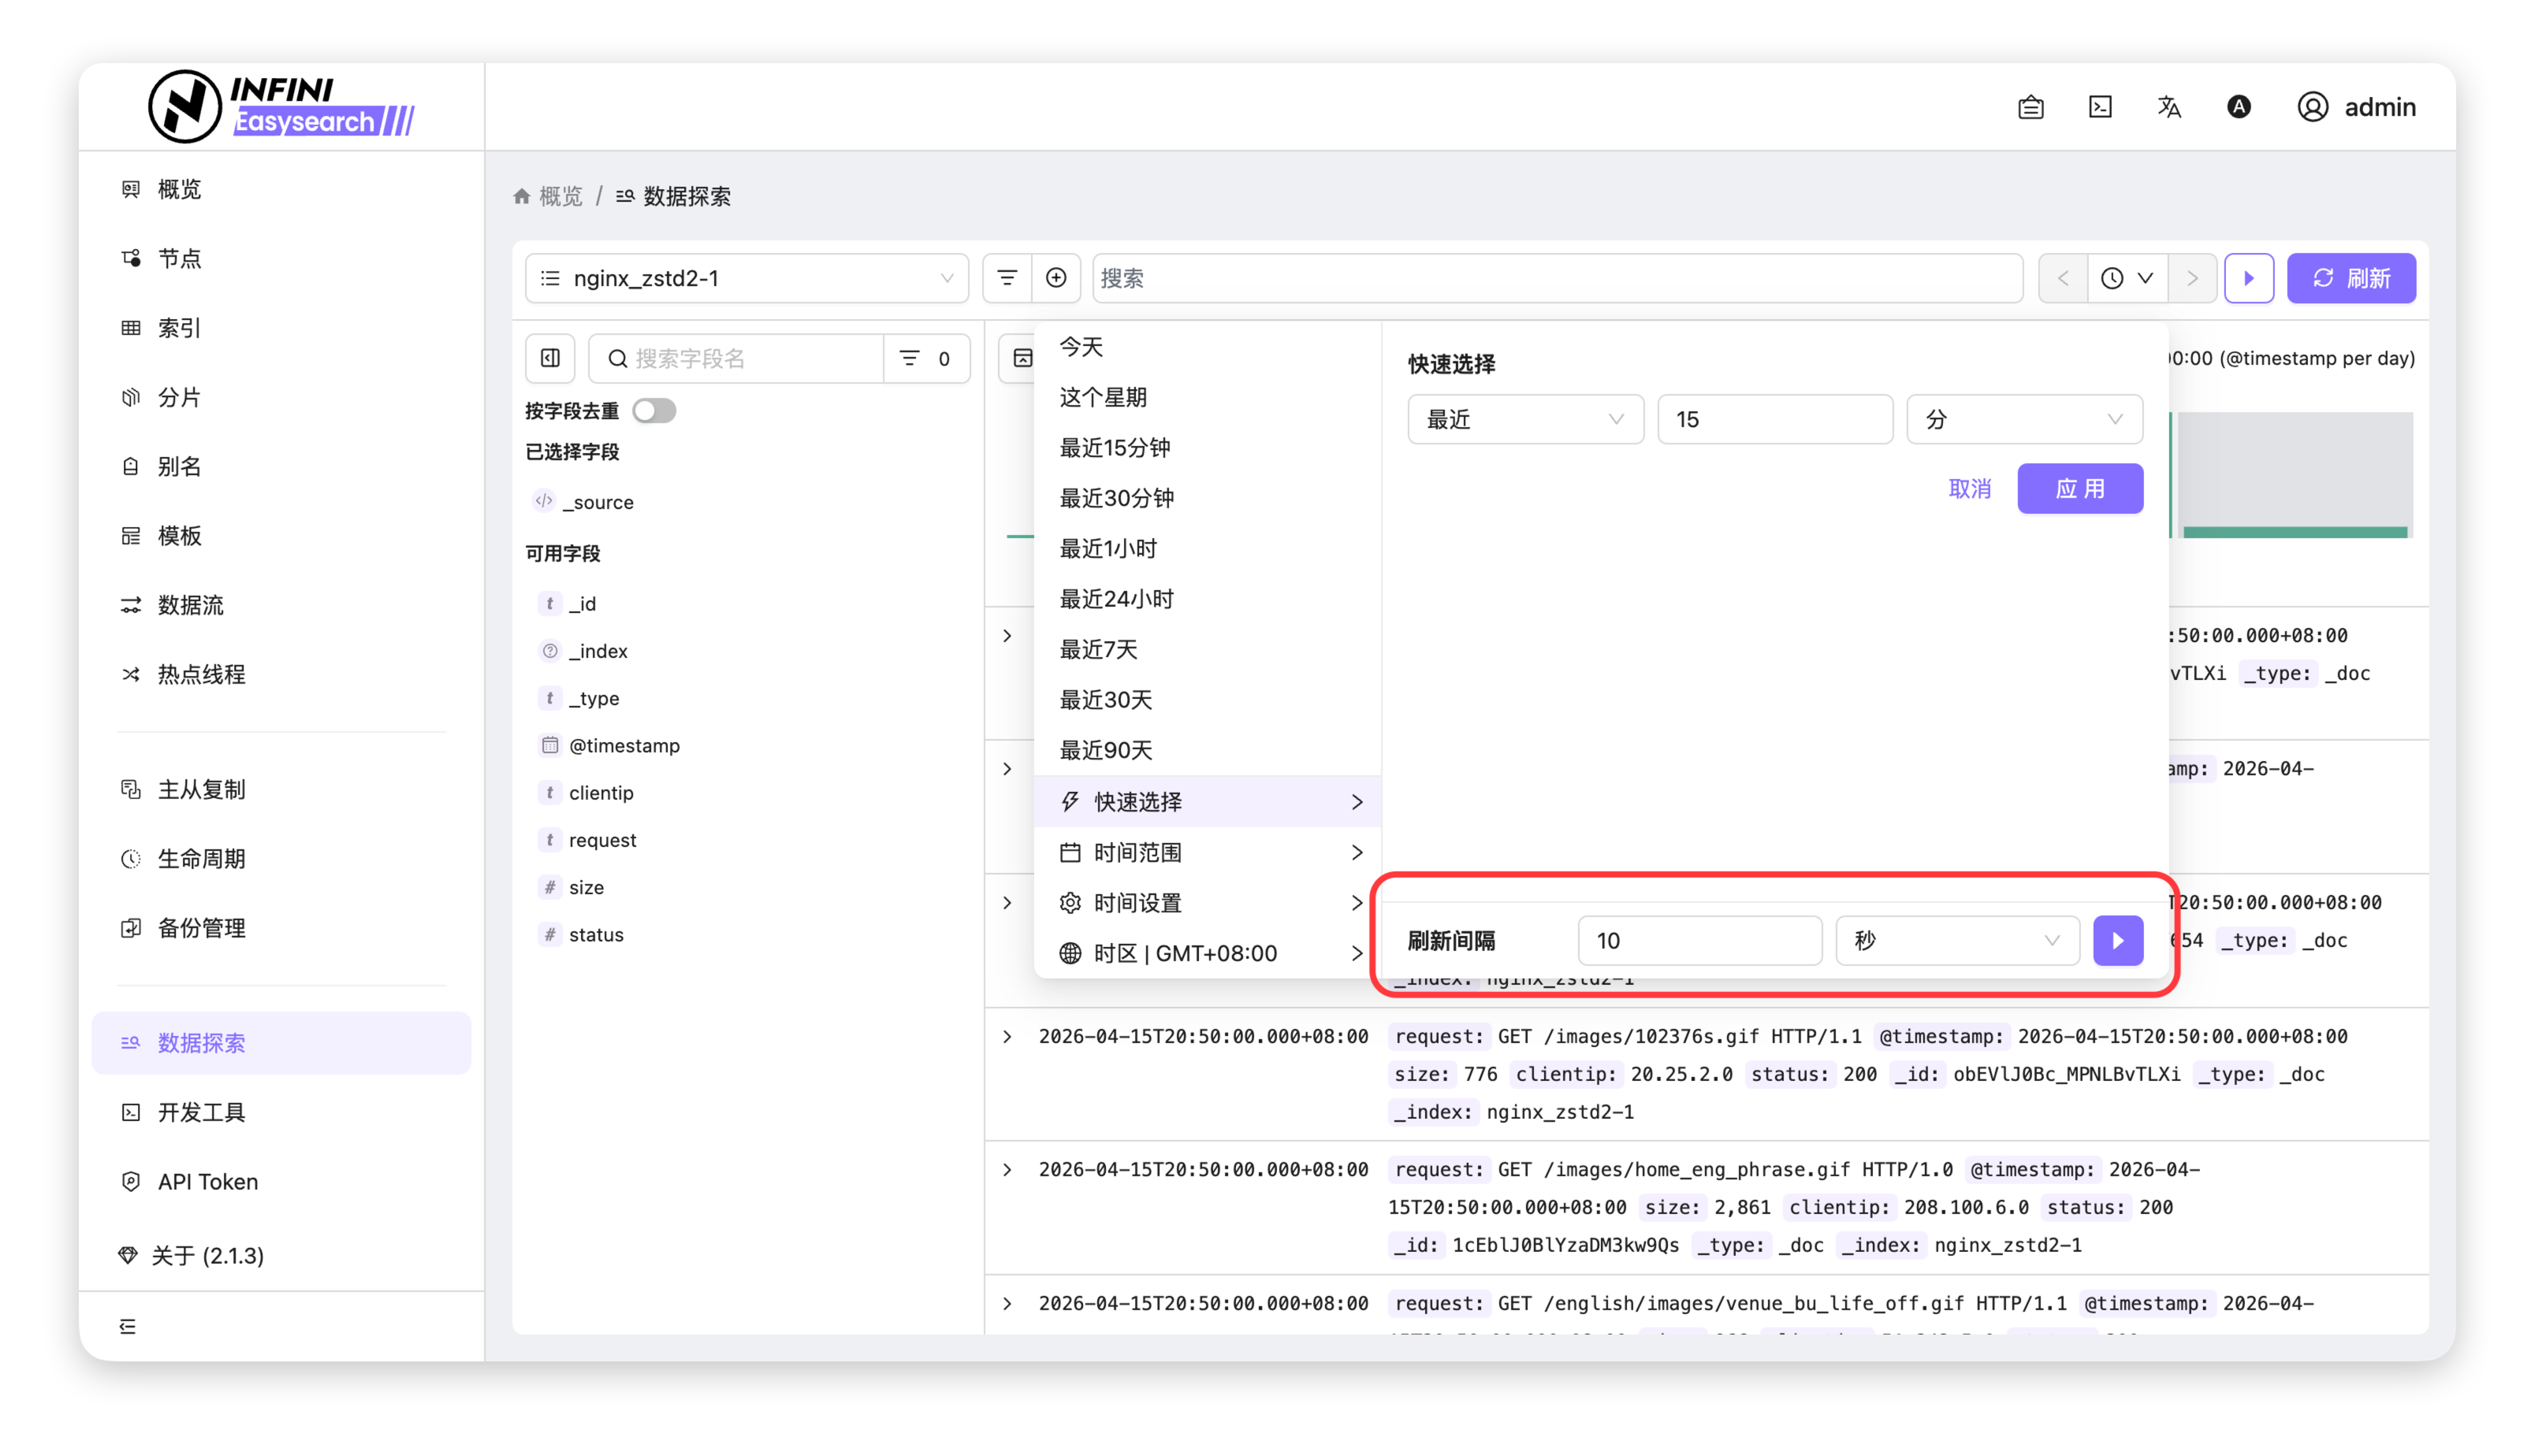Open the nginx_zstd2-1 index dropdown
Image resolution: width=2535 pixels, height=1456 pixels.
tap(746, 278)
